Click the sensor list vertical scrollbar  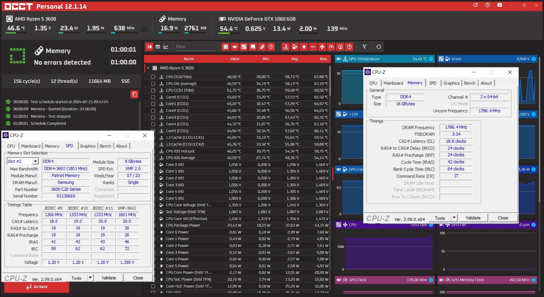[x=330, y=81]
